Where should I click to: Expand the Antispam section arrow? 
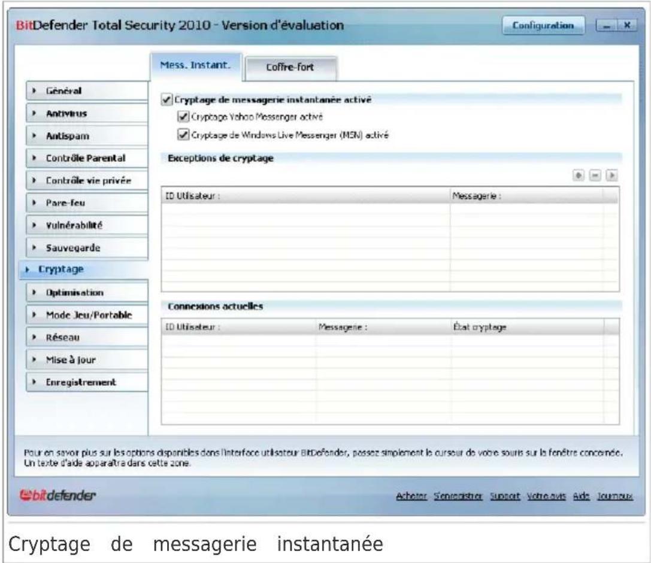point(35,135)
